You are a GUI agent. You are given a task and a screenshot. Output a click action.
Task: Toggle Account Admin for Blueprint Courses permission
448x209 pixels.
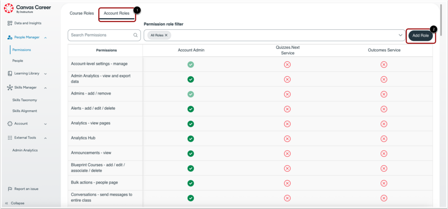pos(191,168)
